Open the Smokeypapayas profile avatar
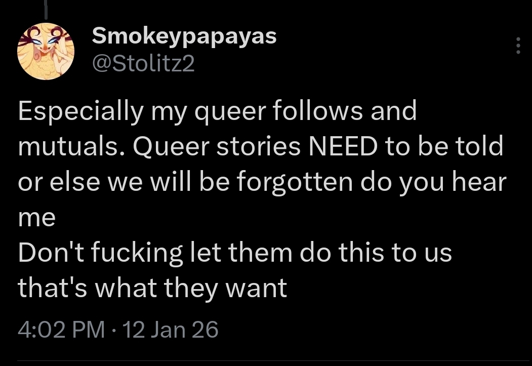The width and height of the screenshot is (532, 366). point(46,51)
